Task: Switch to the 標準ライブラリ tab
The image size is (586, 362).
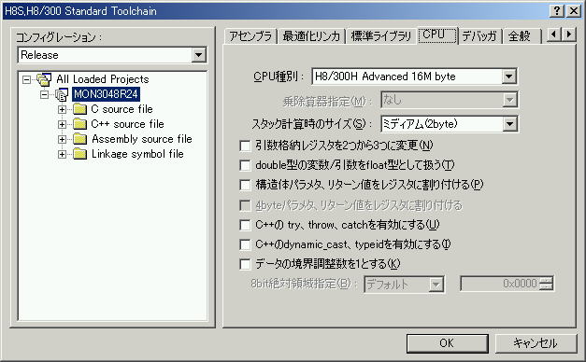Action: tap(380, 36)
